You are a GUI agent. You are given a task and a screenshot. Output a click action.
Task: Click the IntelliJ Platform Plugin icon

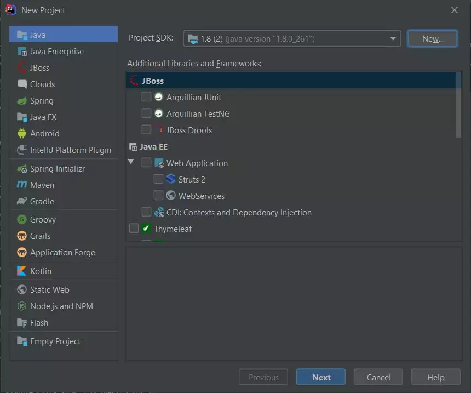pyautogui.click(x=22, y=150)
